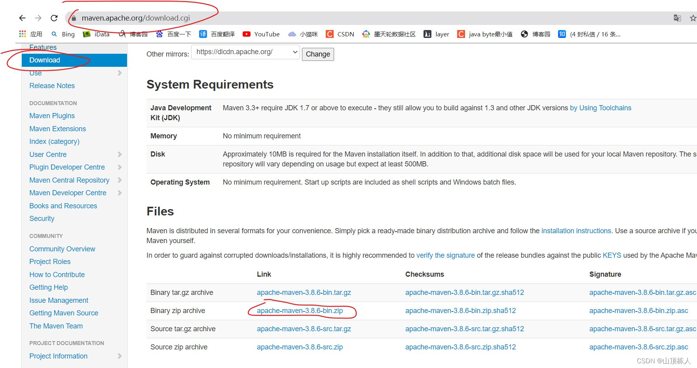Open the 小猫咪 cloud bookmark
Screen dimensions: 697x368
(x=303, y=34)
